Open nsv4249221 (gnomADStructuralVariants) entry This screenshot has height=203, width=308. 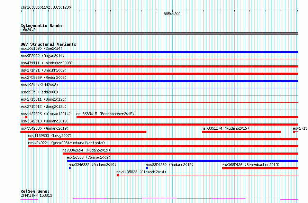(66, 143)
